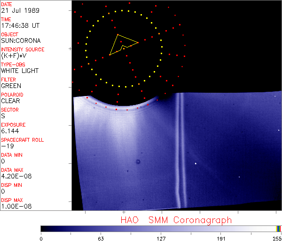Viewport: 282px width, 241px height.
Task: Click the dark ring-shaped blemish in the corona image
Action: point(138,161)
